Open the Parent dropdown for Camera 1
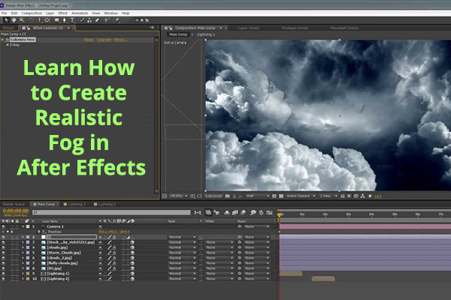This screenshot has width=451, height=300. pyautogui.click(x=257, y=226)
